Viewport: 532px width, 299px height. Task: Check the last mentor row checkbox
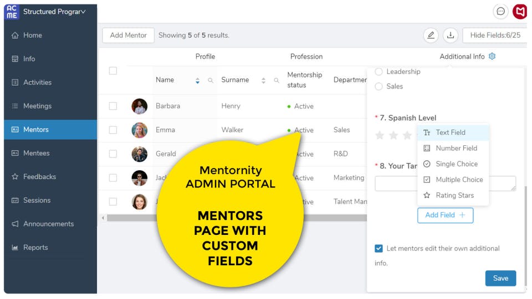113,202
